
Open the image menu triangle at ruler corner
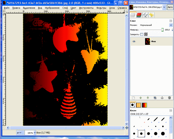[x=4, y=11]
